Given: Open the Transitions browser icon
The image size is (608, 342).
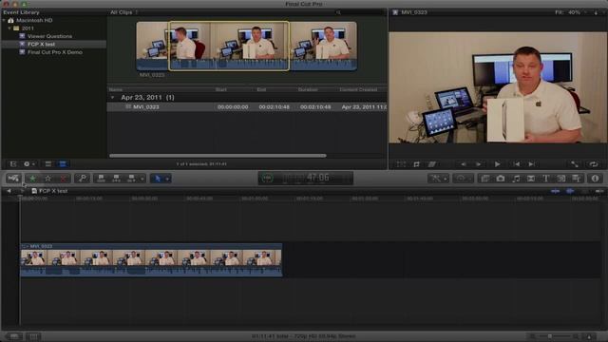Looking at the screenshot, I should [x=531, y=179].
